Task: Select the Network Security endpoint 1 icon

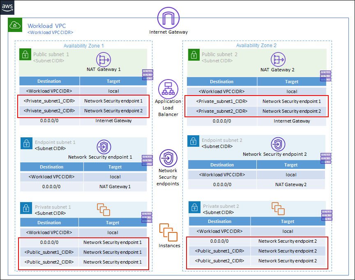Action: click(104, 147)
